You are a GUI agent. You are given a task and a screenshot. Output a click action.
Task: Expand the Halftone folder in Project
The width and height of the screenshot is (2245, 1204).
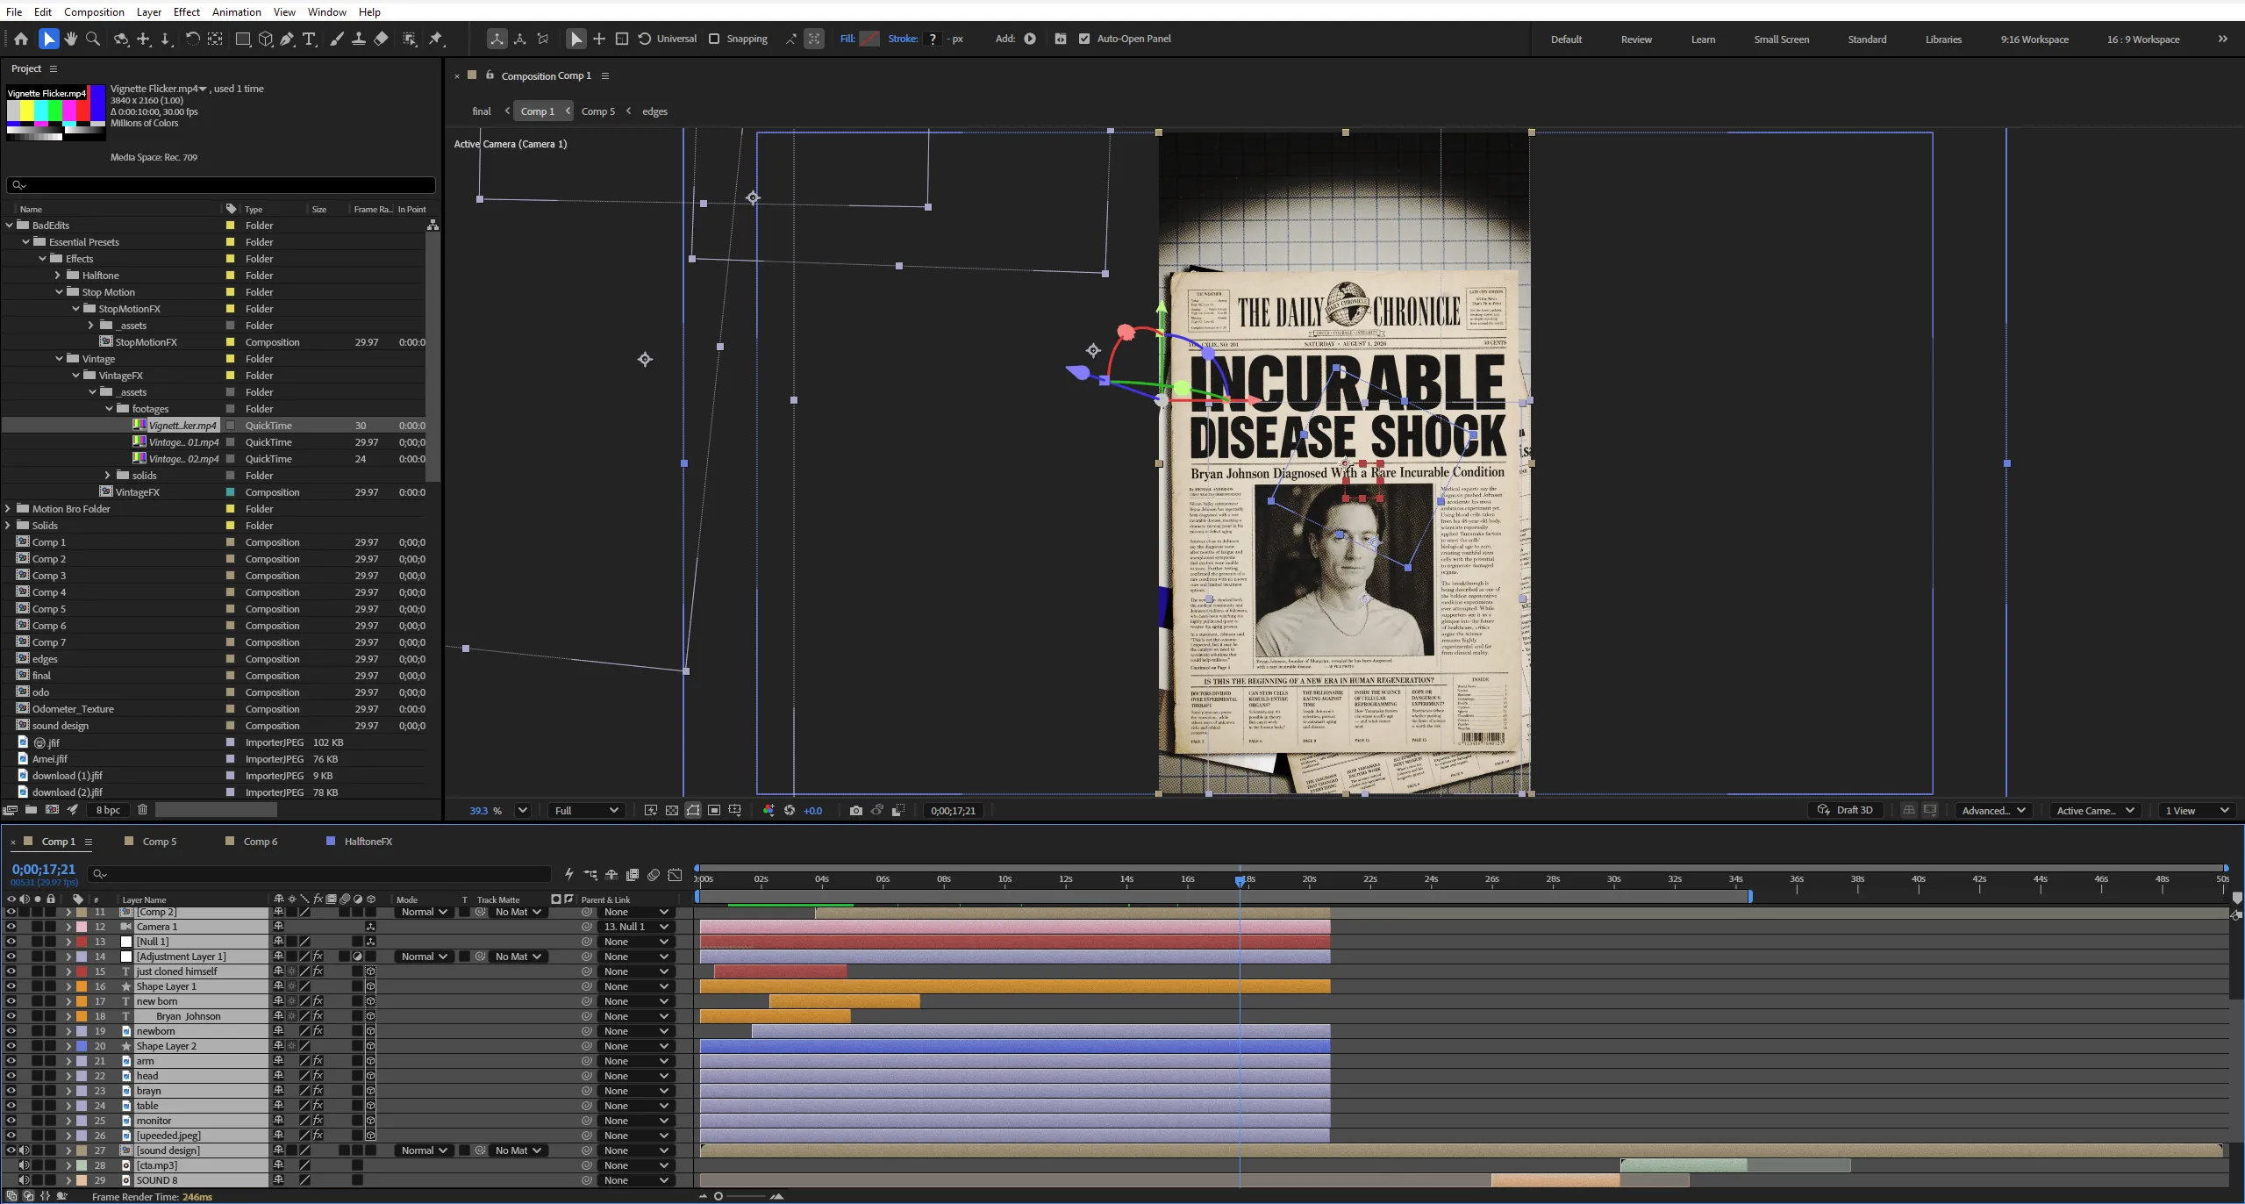click(59, 276)
